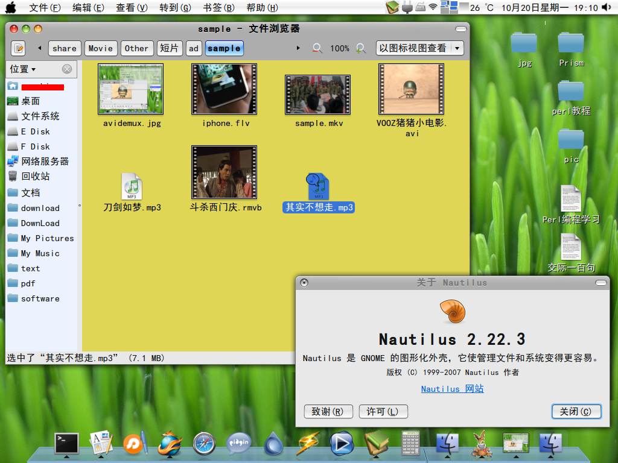The height and width of the screenshot is (463, 618).
Task: Launch the aMule donkey icon in dock
Action: pyautogui.click(x=481, y=443)
